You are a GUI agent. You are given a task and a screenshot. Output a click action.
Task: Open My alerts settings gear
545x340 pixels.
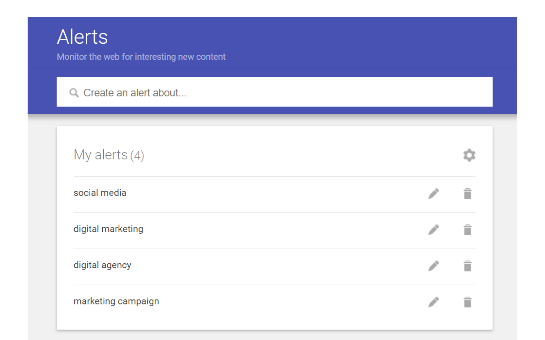[469, 155]
